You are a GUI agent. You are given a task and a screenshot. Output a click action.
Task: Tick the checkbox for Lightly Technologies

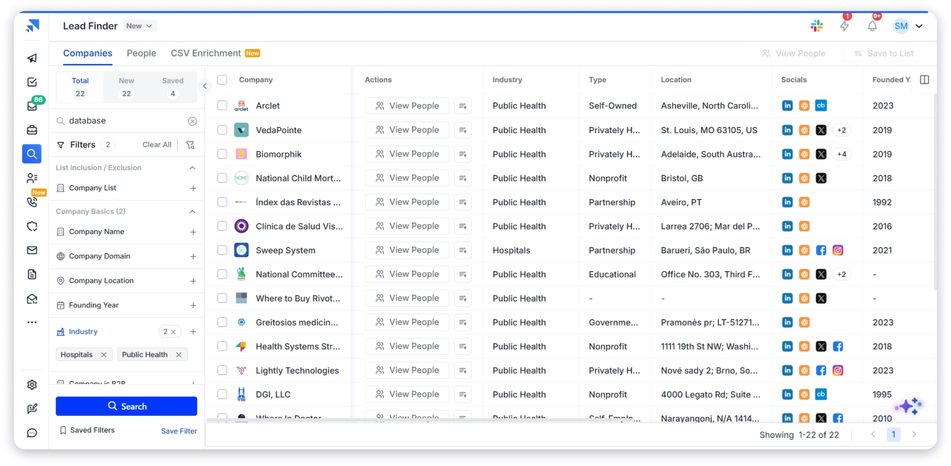tap(222, 370)
